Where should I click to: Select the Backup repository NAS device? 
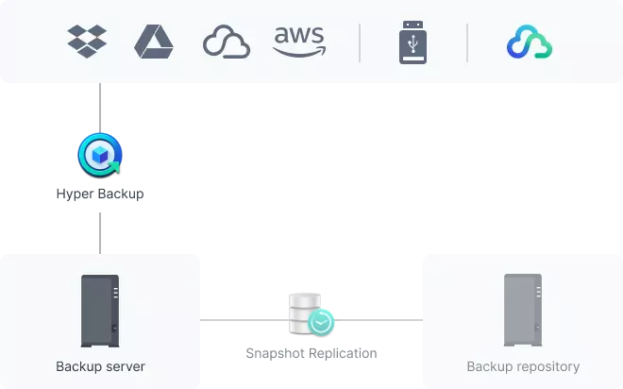click(522, 312)
